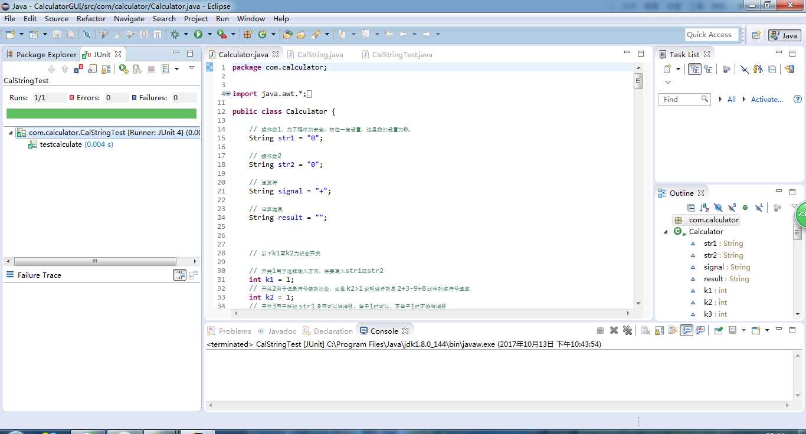Open the Source menu
The width and height of the screenshot is (806, 434).
pyautogui.click(x=57, y=18)
